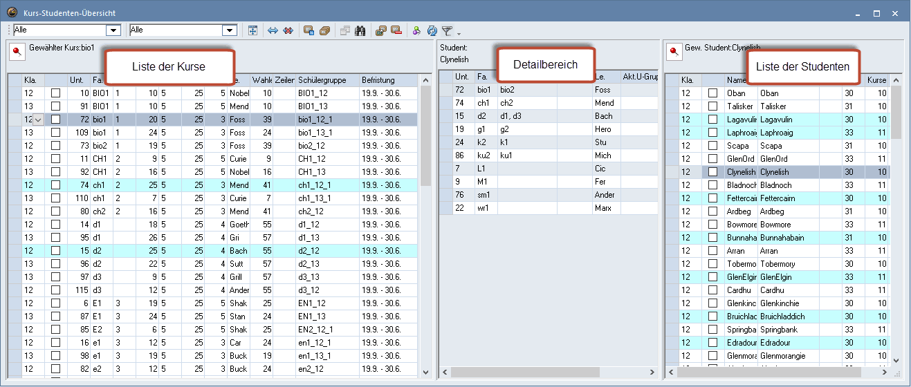Click the blue refresh circle icon
911x387 pixels.
[x=432, y=30]
